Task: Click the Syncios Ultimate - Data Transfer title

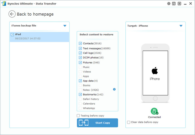Action: coord(32,4)
